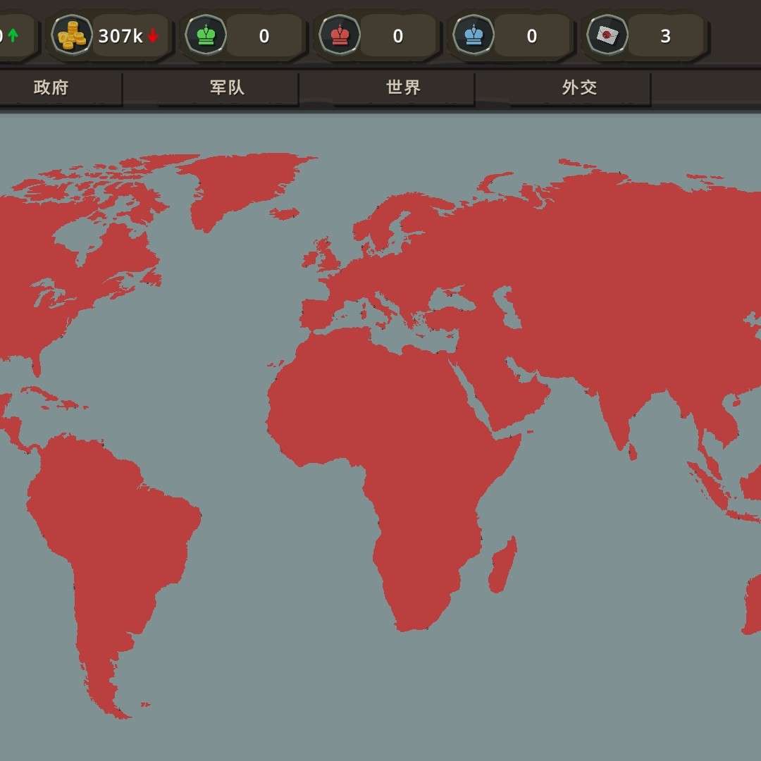Open the 外交 (Diplomacy) tab

click(x=579, y=87)
